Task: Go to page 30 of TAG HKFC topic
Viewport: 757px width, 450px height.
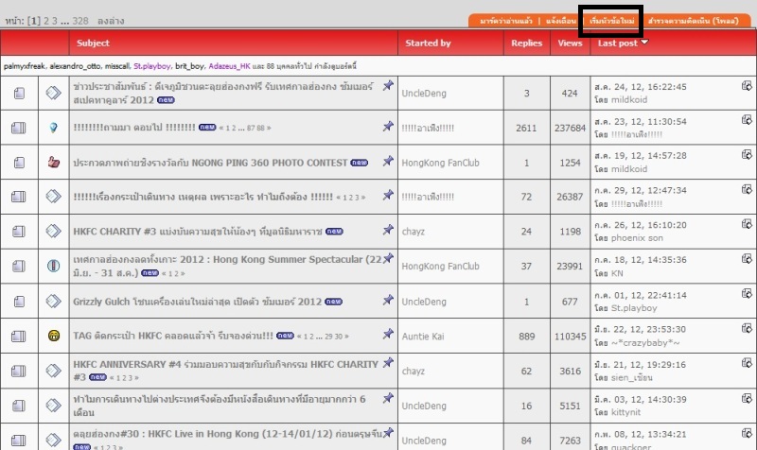Action: (339, 337)
